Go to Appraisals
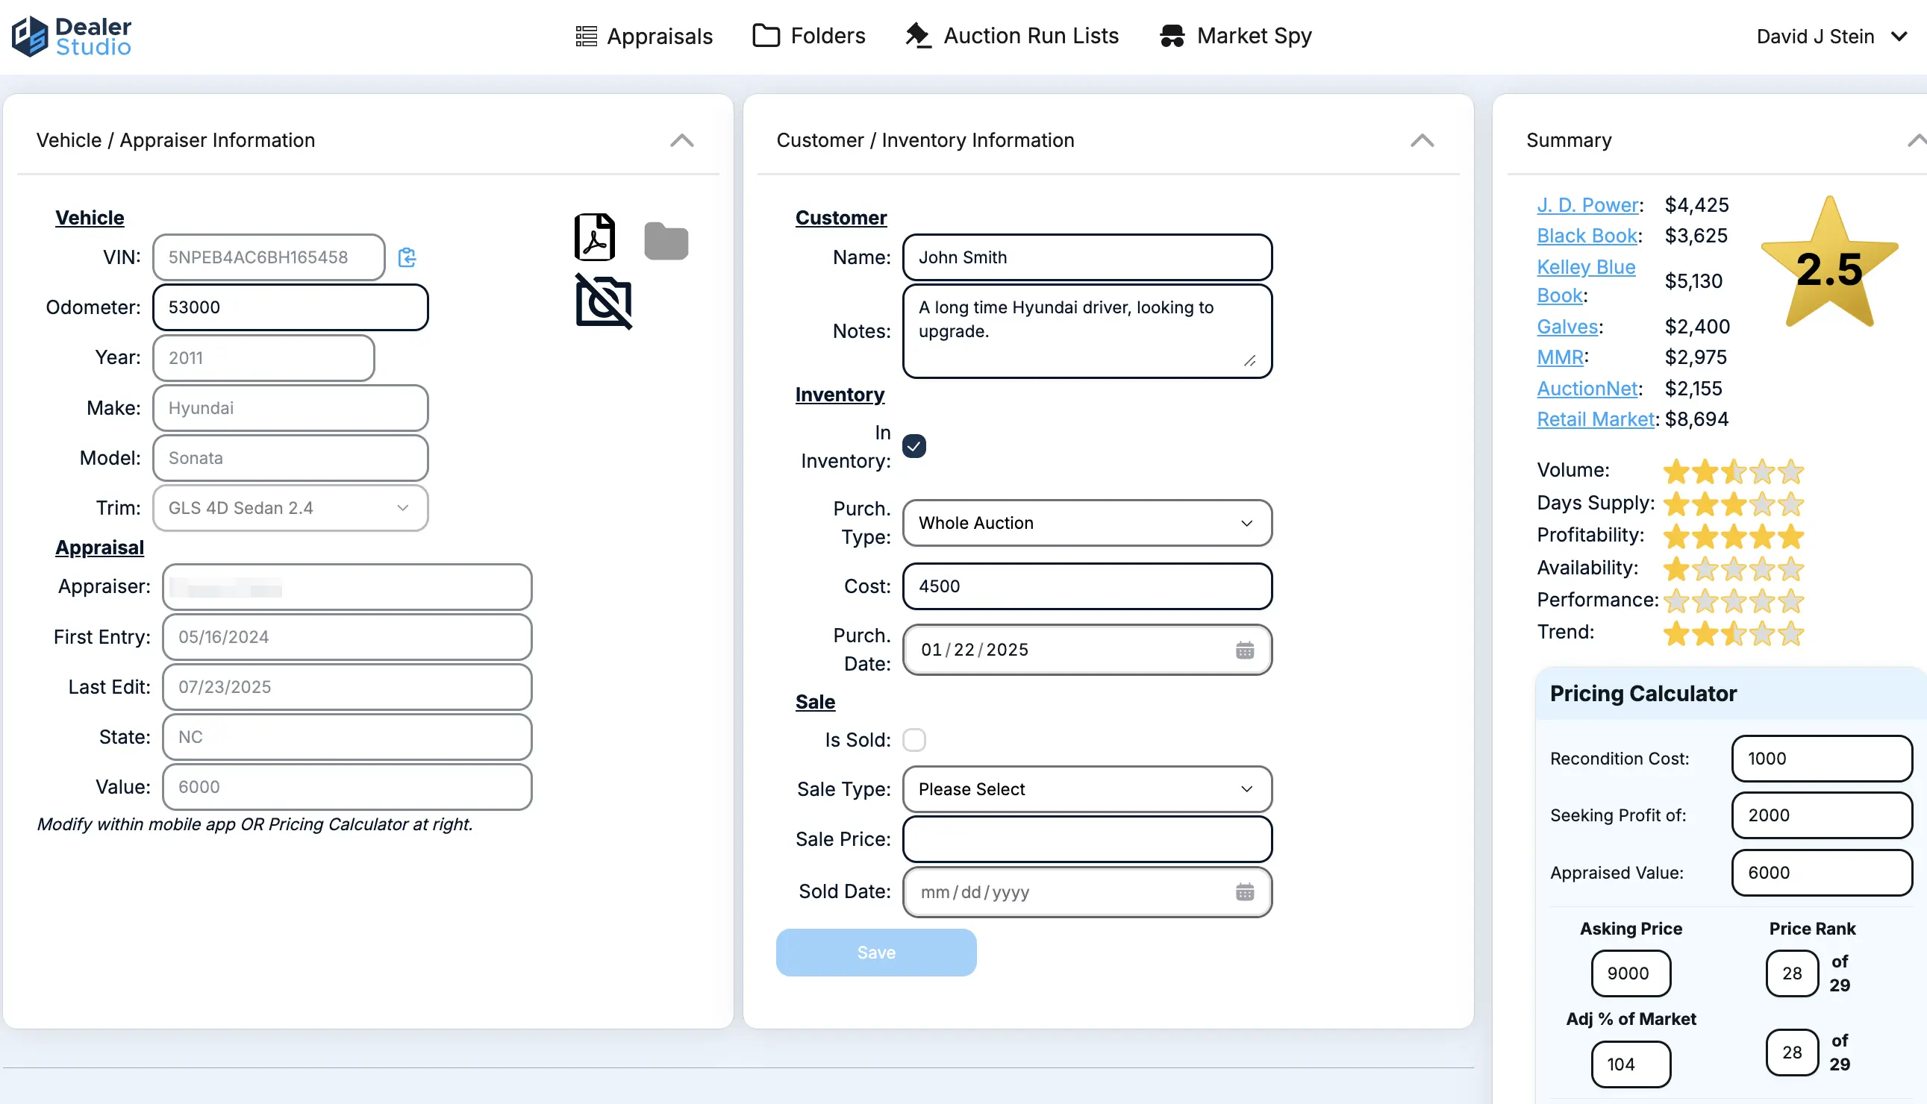The width and height of the screenshot is (1927, 1104). click(x=644, y=37)
